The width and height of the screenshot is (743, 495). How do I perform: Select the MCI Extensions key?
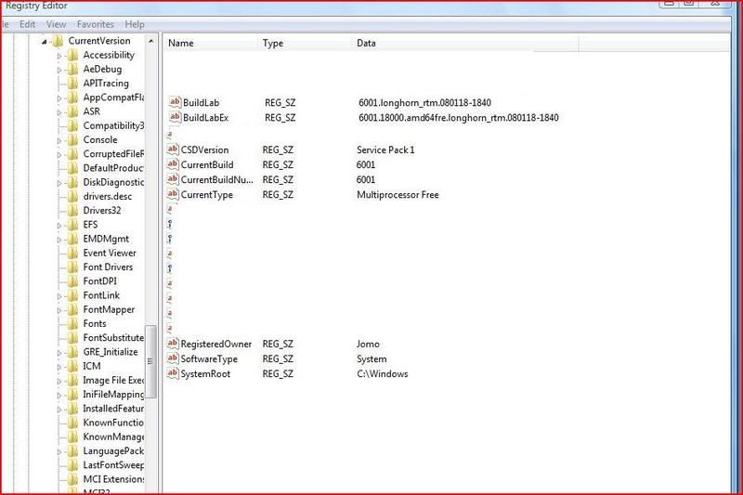[x=113, y=479]
